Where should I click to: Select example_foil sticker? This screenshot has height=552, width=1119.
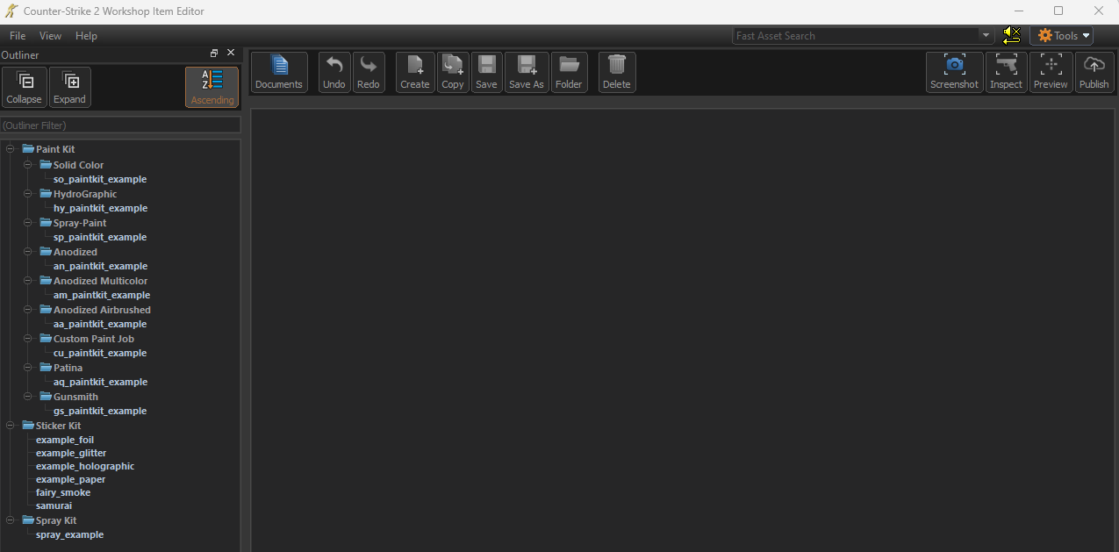(65, 440)
